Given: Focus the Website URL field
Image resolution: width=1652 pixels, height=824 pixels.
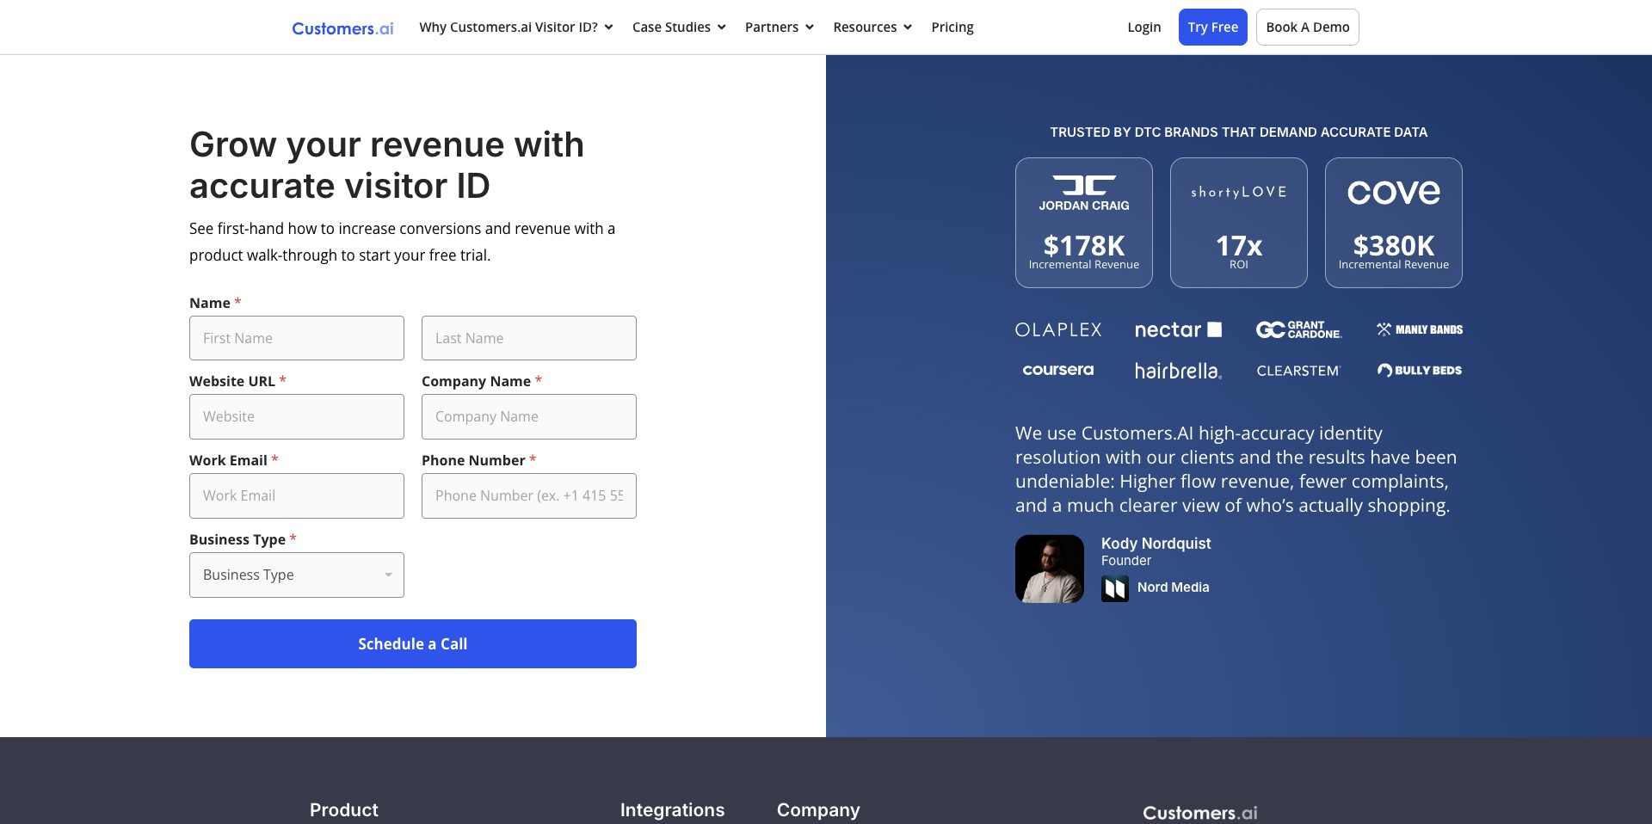Looking at the screenshot, I should pos(297,416).
